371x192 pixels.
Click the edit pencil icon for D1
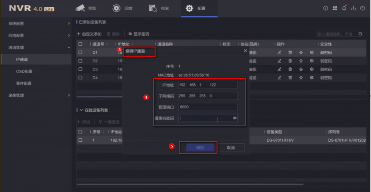click(279, 52)
